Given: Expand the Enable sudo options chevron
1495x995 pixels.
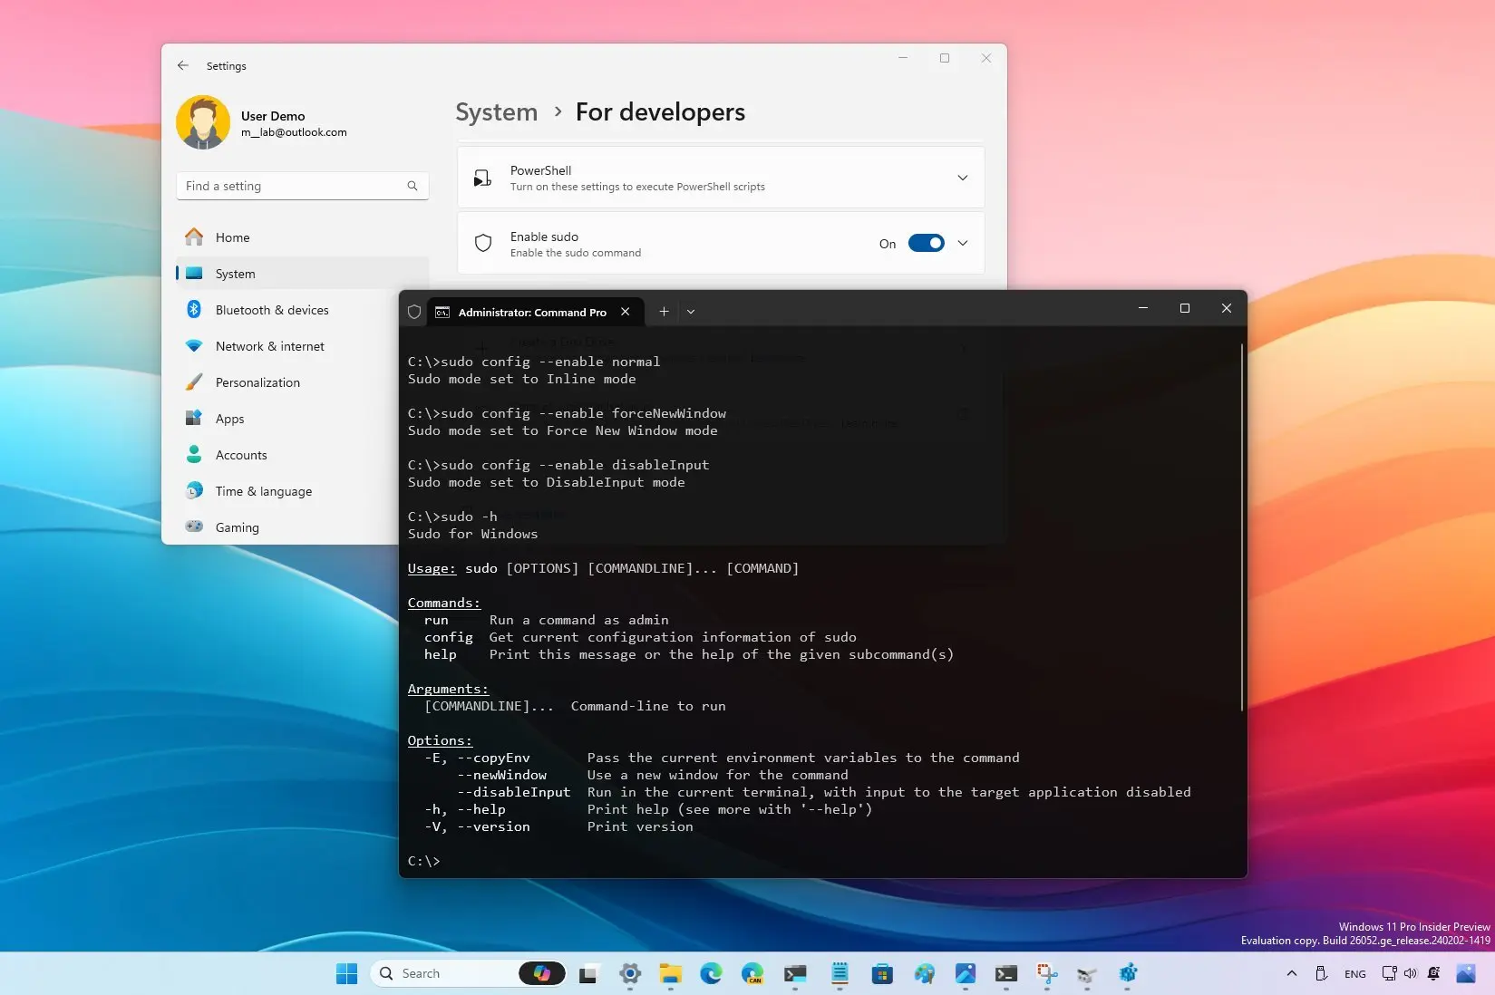Looking at the screenshot, I should tap(963, 243).
